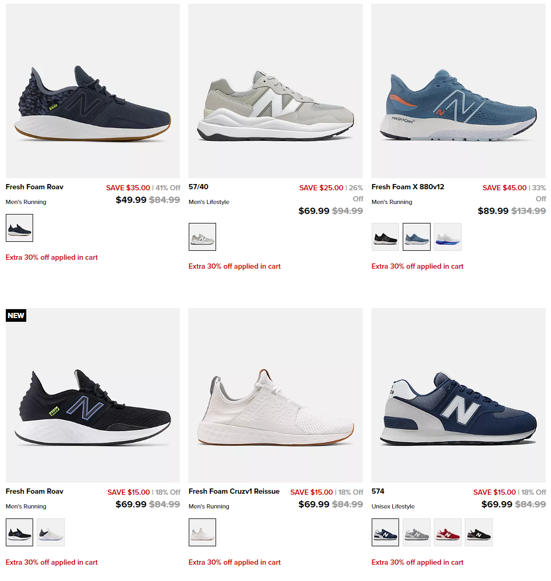Select the black 880v12 color swatch

(x=385, y=237)
